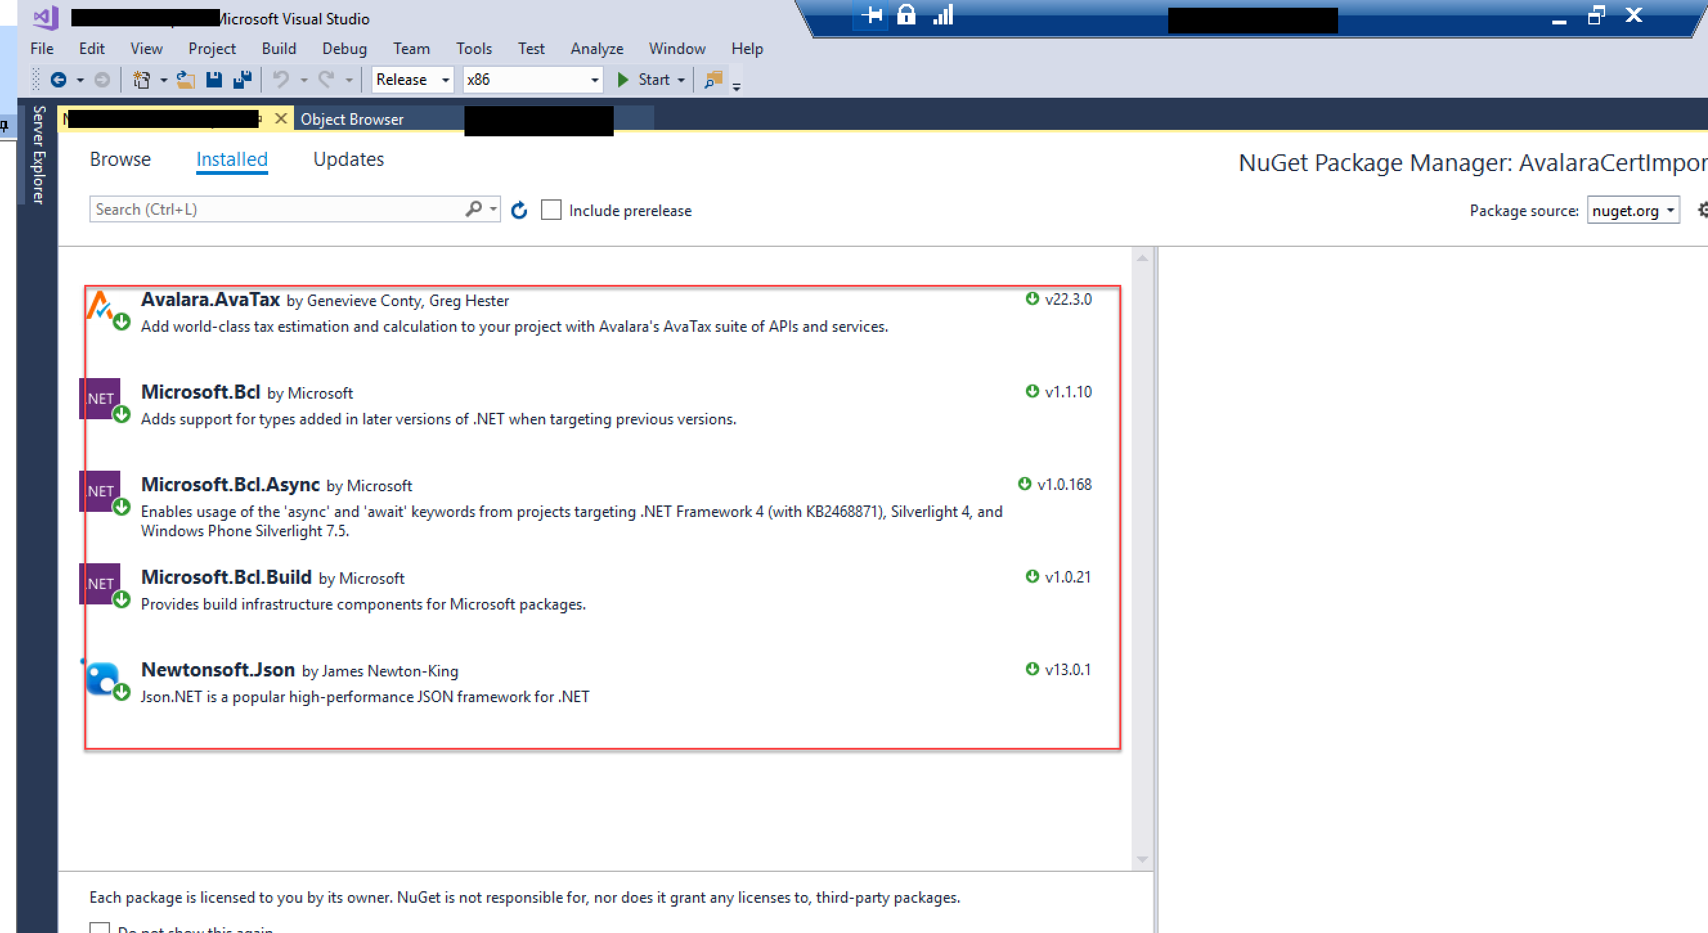
Task: Click the New Project toolbar icon
Action: click(142, 80)
